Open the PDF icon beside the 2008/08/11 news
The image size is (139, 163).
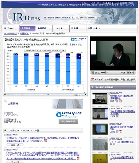point(45,141)
